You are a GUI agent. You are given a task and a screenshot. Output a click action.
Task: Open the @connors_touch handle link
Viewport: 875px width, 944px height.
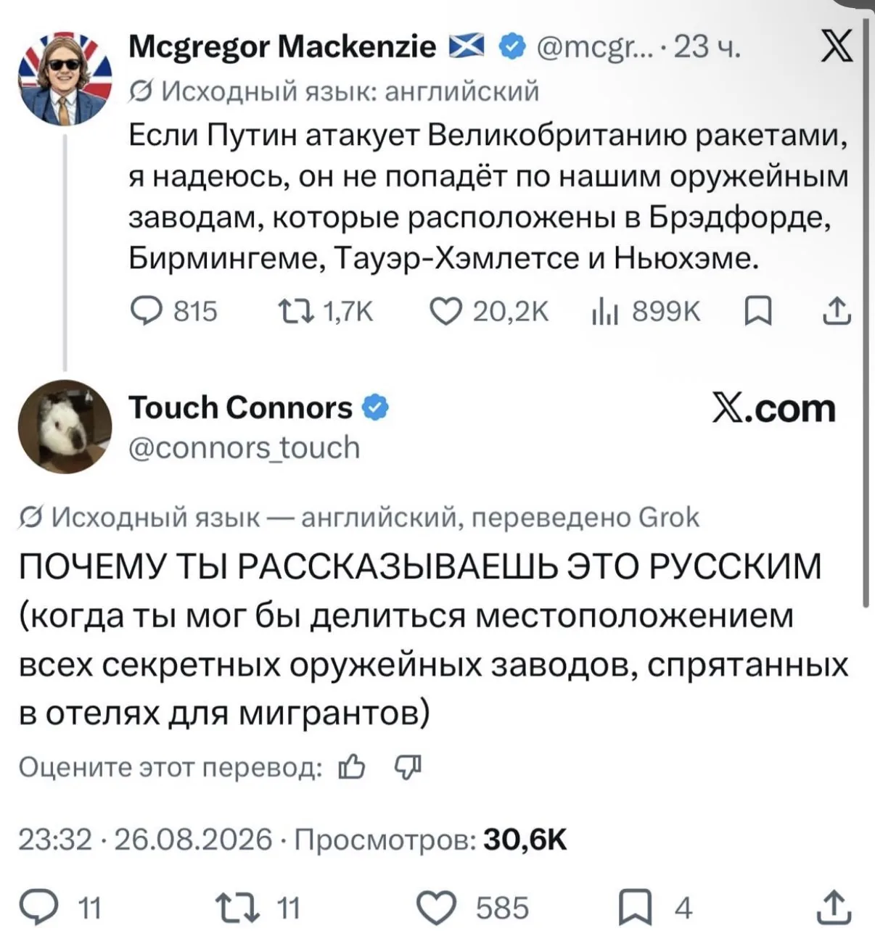click(245, 448)
